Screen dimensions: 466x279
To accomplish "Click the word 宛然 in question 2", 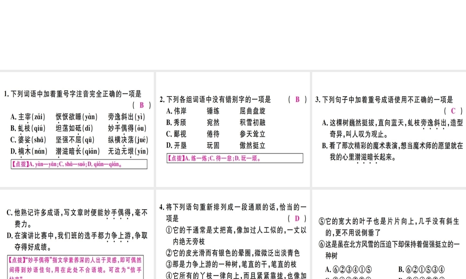I will tap(213, 122).
